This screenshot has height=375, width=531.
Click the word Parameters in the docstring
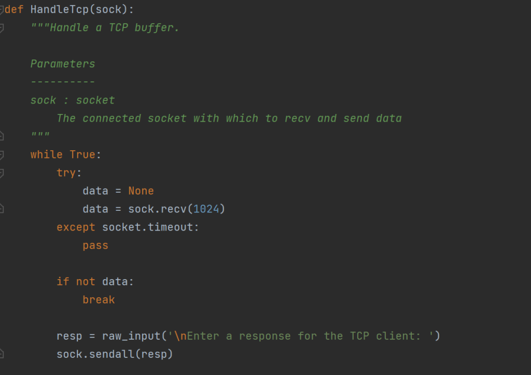click(63, 64)
